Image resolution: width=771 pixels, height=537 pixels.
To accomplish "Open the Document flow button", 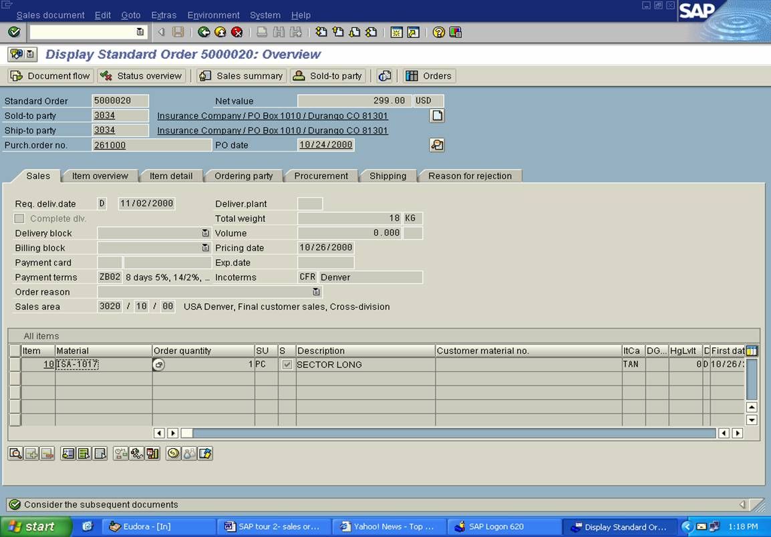I will pyautogui.click(x=51, y=75).
